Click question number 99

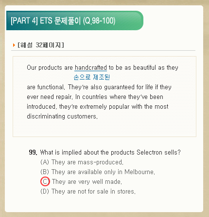33,153
